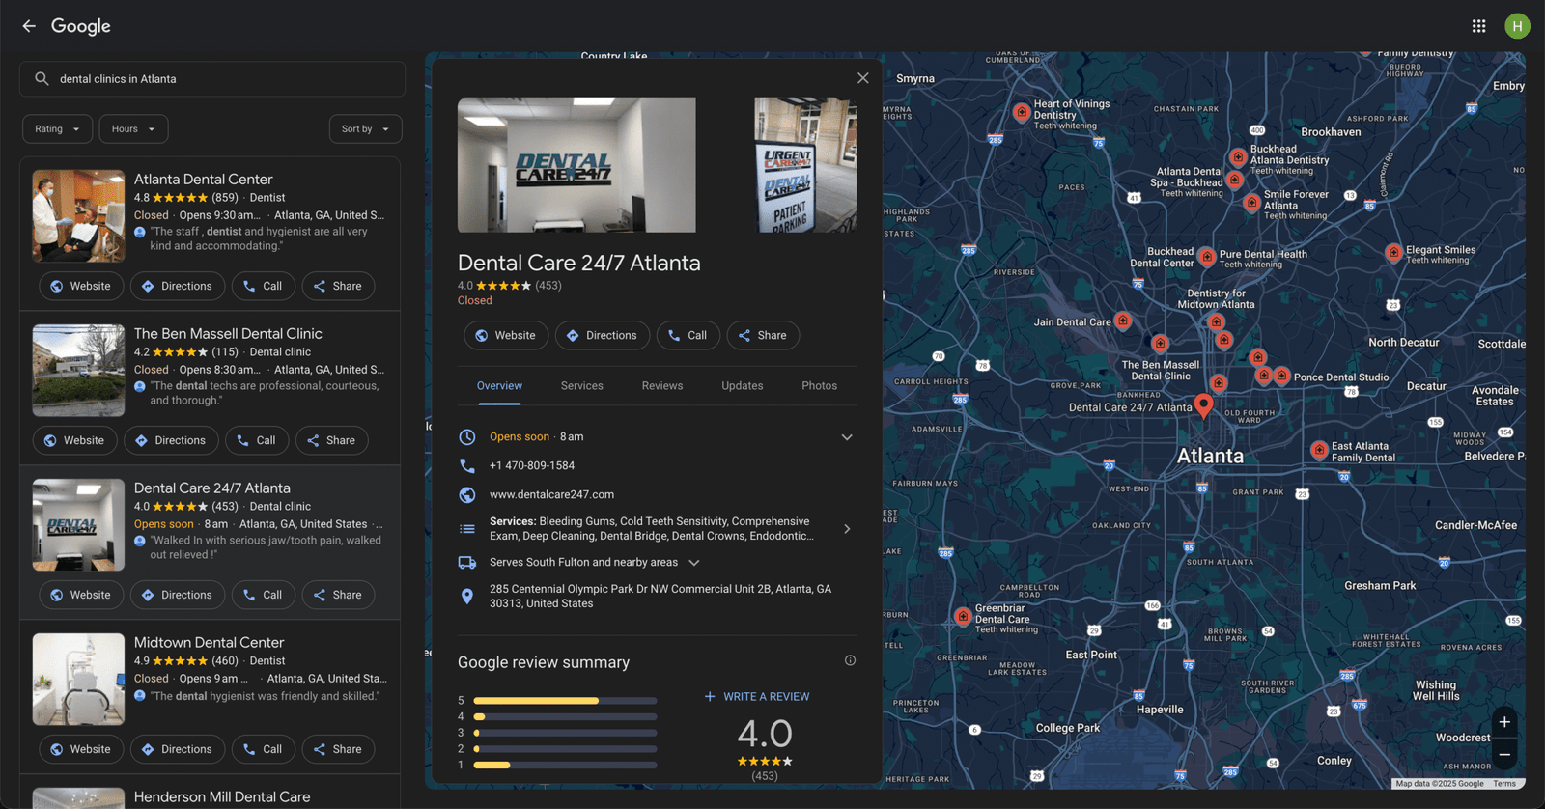Call The Ben Massell Dental Clinic
Screen dimensions: 1545x809
click(x=257, y=440)
